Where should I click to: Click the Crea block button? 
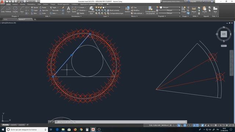coord(134,7)
